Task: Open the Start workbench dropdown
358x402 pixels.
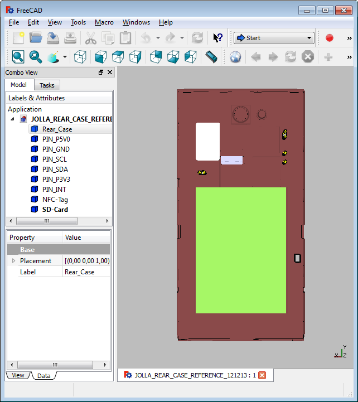Action: [274, 38]
